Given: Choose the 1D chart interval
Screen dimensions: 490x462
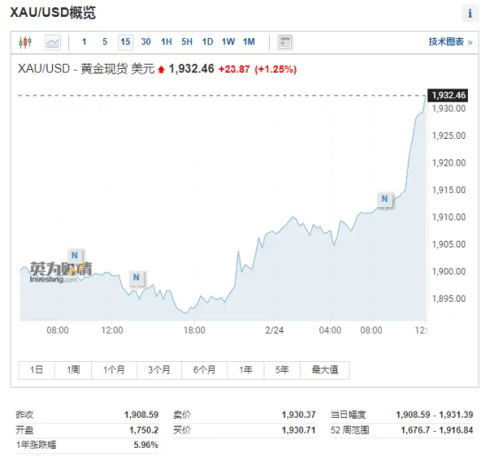Looking at the screenshot, I should [x=208, y=42].
